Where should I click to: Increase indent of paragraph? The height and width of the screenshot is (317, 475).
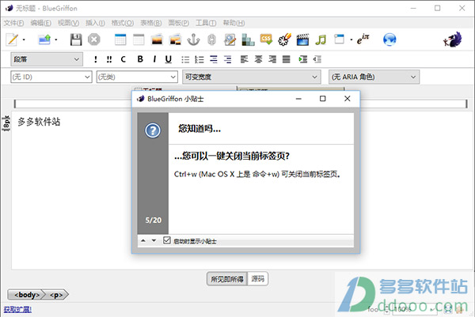pos(303,59)
